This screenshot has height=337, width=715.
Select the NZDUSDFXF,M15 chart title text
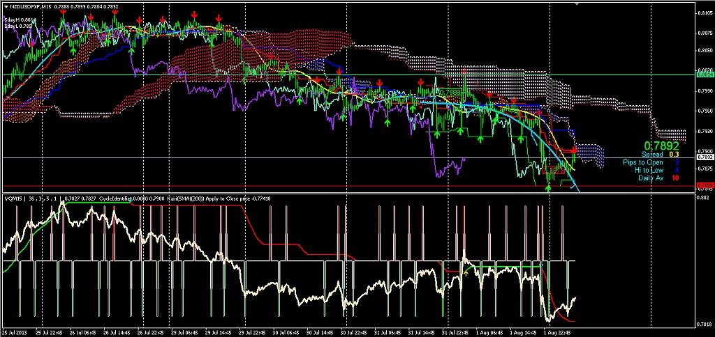[32, 6]
